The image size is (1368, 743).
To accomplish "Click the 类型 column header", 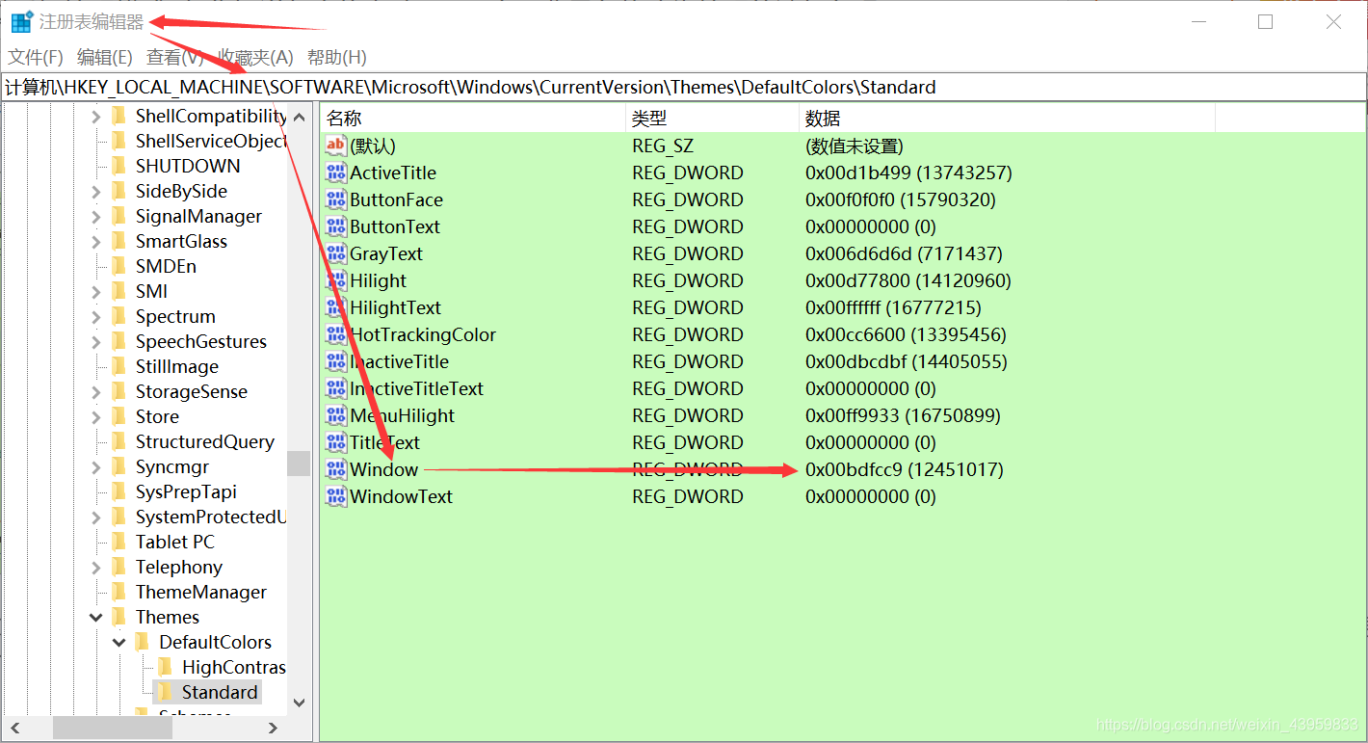I will (x=712, y=119).
